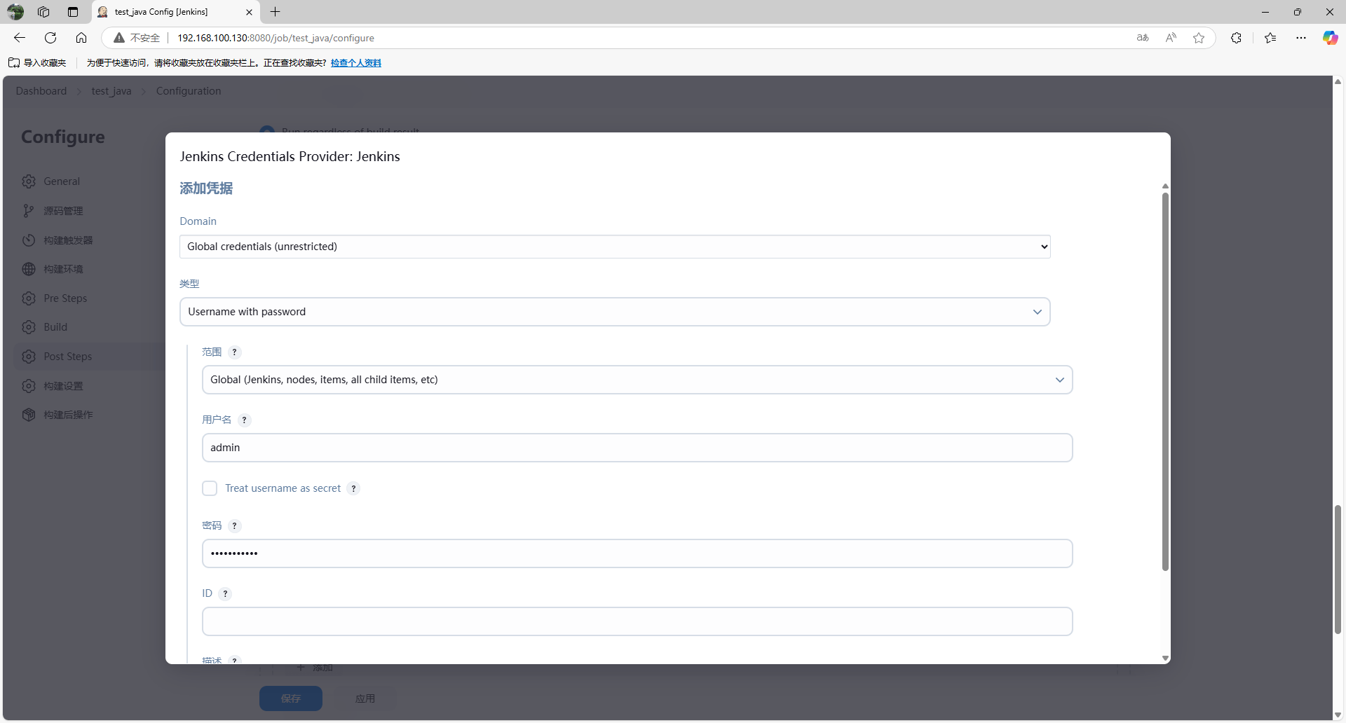The width and height of the screenshot is (1346, 723).
Task: Enable Treat username as secret checkbox
Action: (210, 488)
